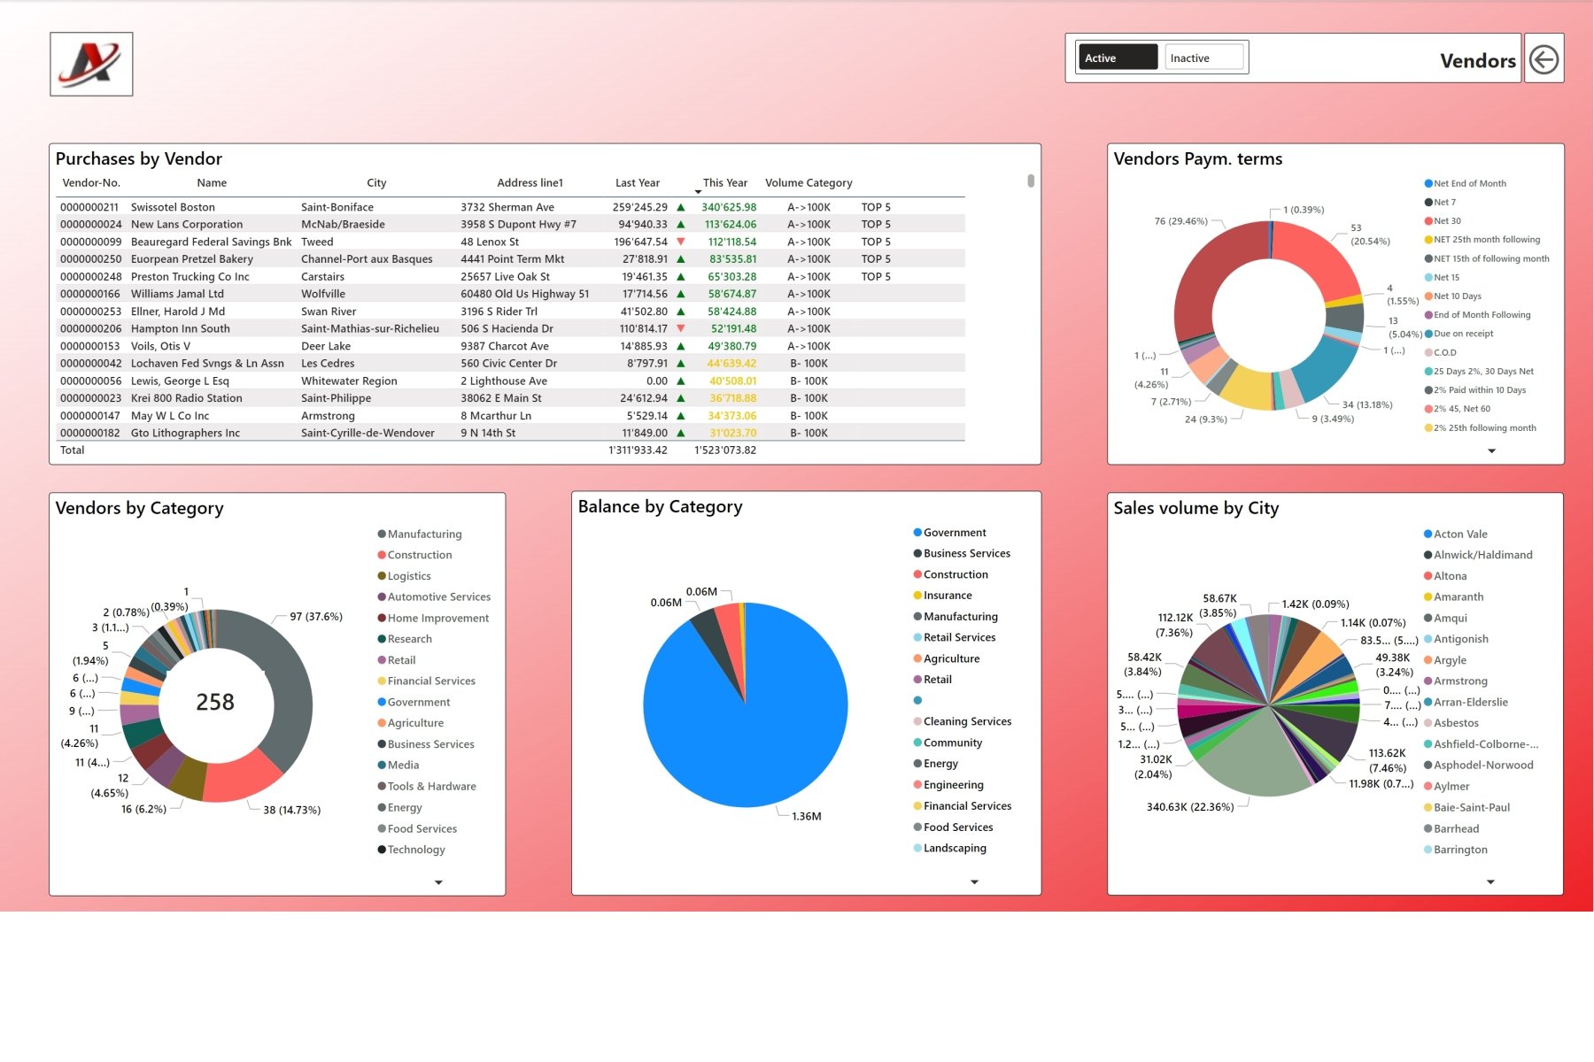1594x1062 pixels.
Task: Select Landscaping legend item
Action: 949,848
